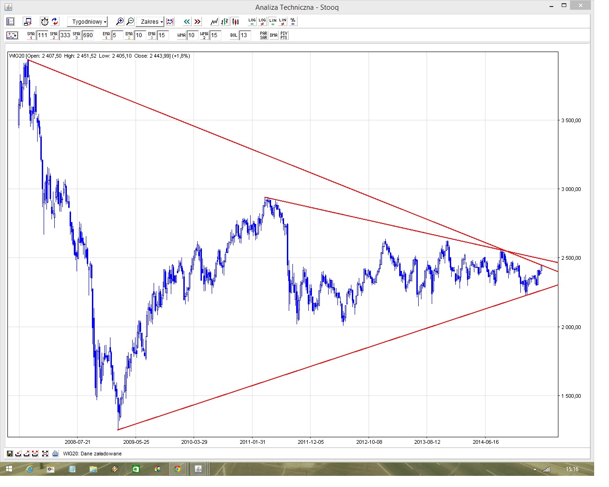Toggle the PAR SAR indicator

[264, 35]
